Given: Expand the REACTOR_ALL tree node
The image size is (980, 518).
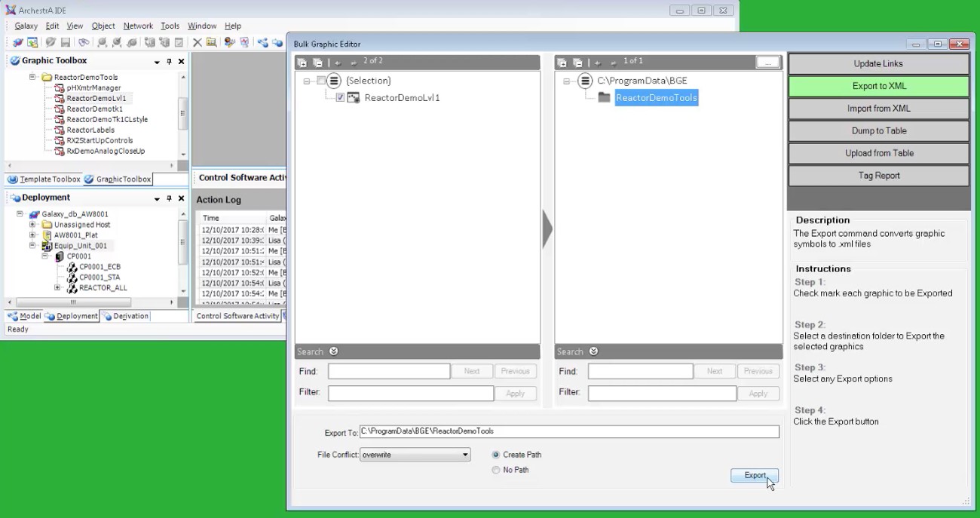Looking at the screenshot, I should click(57, 288).
